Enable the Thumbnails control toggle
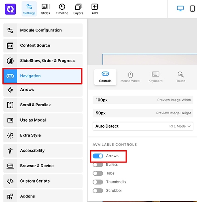 (x=98, y=182)
